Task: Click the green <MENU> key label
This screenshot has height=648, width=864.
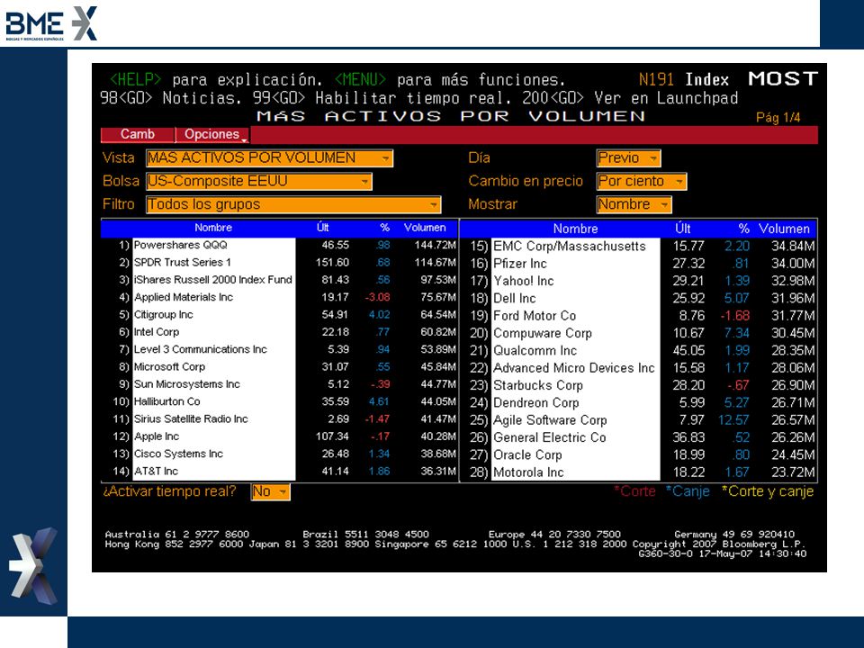Action: (x=360, y=80)
